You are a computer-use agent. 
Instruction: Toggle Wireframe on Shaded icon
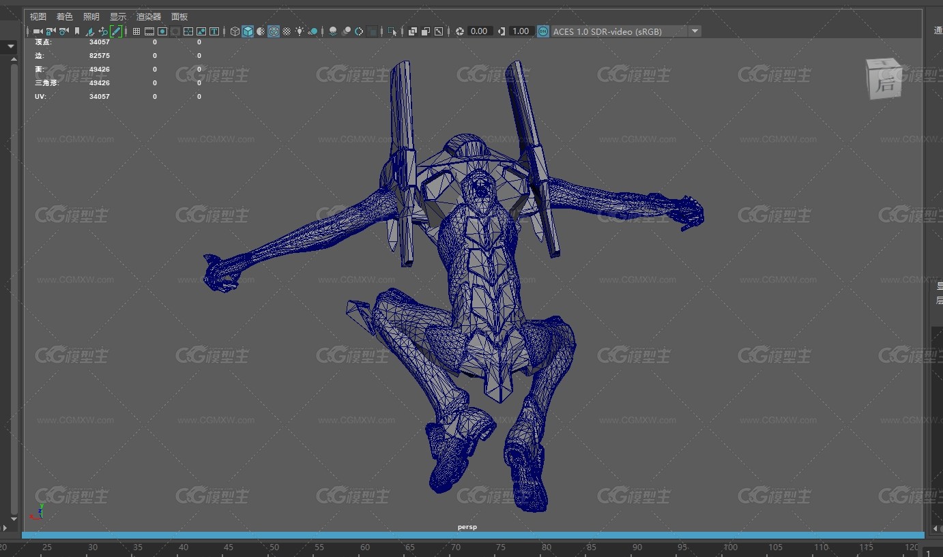(x=274, y=31)
